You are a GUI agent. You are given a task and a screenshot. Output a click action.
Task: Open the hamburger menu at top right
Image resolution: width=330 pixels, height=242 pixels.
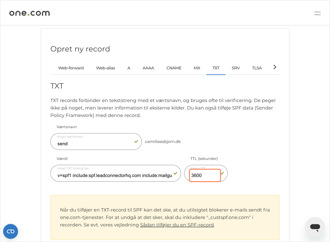(317, 13)
